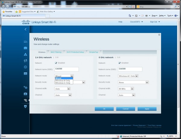Edit the 5 GHz network settings
Image resolution: width=181 pixels, height=139 pixels.
[119, 57]
